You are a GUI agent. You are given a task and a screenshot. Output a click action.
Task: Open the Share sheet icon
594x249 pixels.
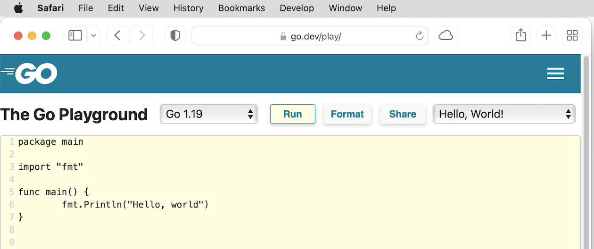coord(521,35)
